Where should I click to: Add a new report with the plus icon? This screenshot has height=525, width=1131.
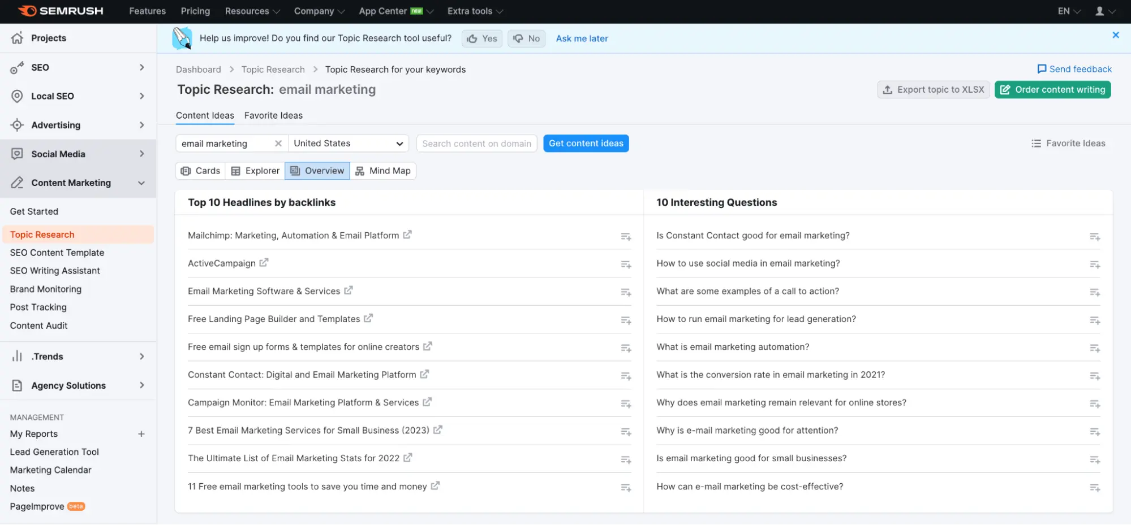click(x=141, y=434)
